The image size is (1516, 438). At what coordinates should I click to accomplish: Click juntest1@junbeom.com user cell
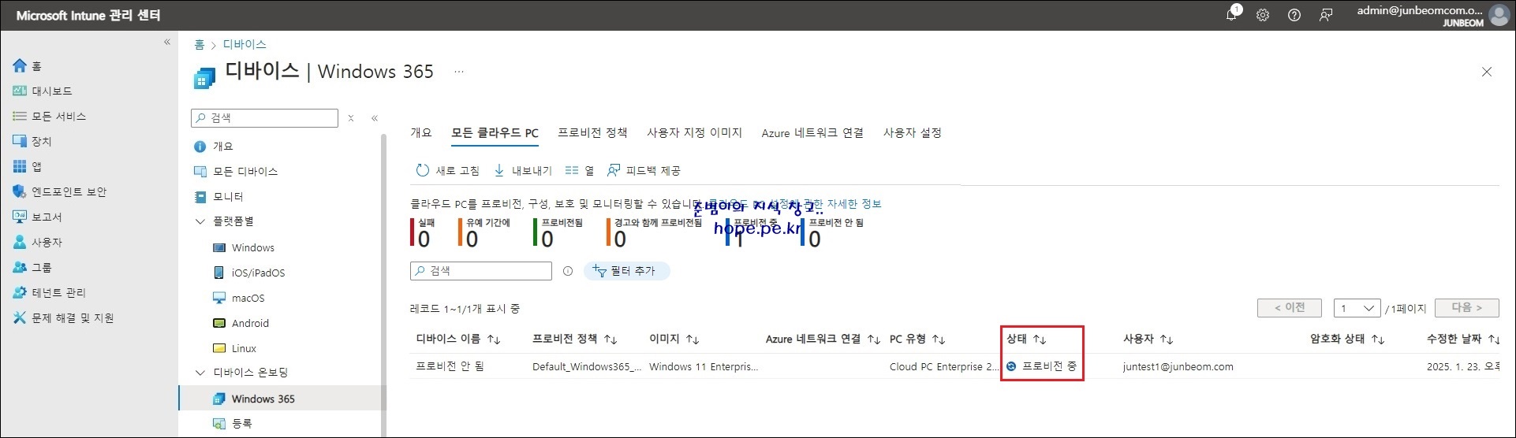1178,367
